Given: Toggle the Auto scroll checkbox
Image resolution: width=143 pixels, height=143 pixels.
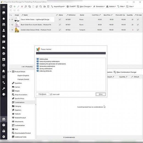Looking at the screenshot, I should (51, 94).
